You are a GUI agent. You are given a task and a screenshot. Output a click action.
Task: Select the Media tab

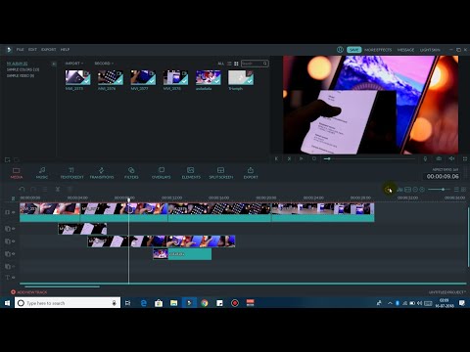coord(17,173)
